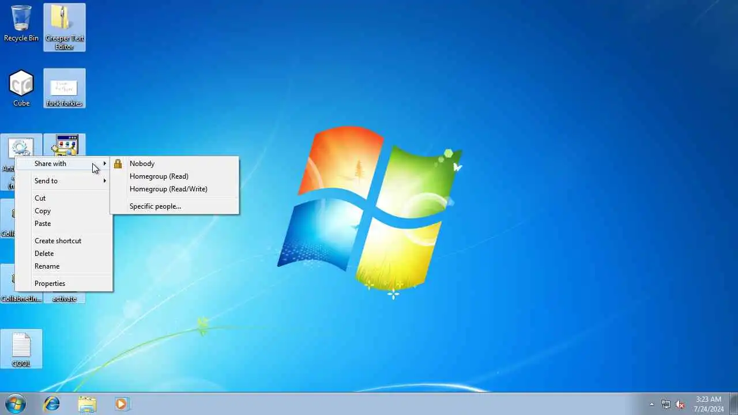
Task: Click the network tray icon
Action: [x=666, y=404]
